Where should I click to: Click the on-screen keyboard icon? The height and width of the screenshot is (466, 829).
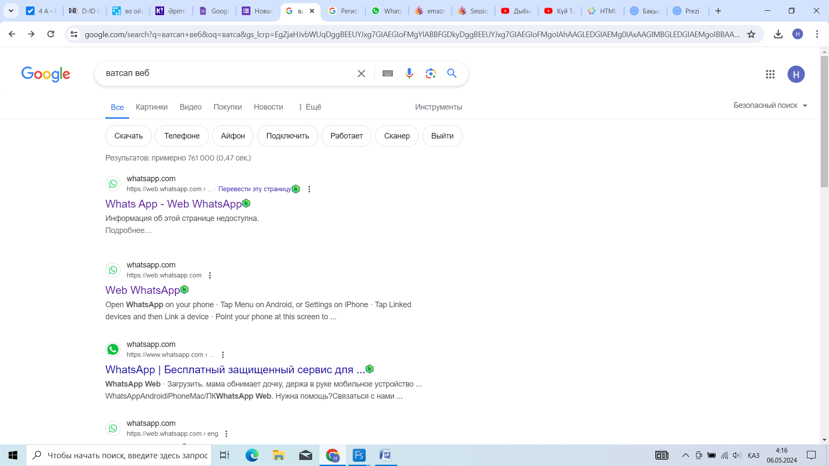click(387, 73)
